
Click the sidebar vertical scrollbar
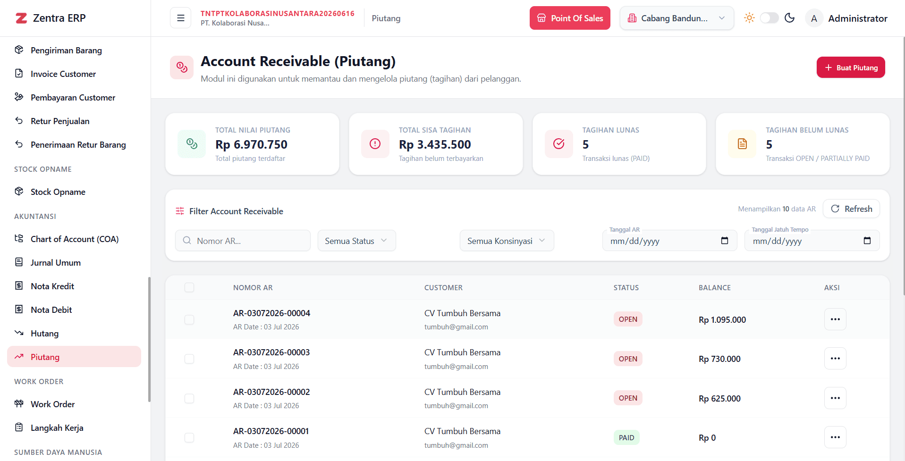click(x=149, y=339)
